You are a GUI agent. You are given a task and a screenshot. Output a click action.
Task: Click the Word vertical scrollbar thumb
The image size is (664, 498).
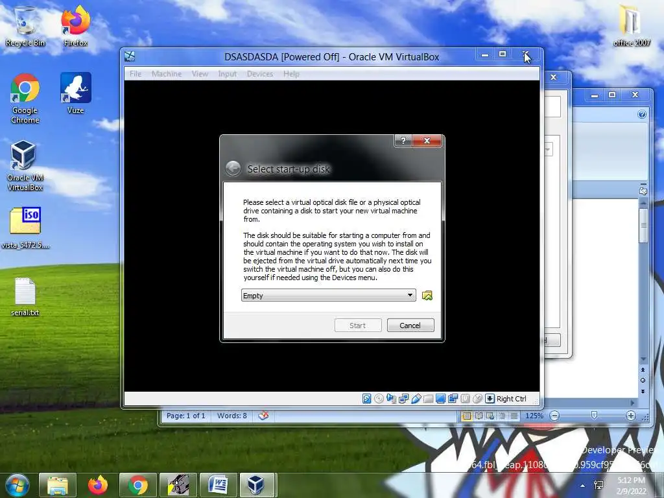pyautogui.click(x=643, y=225)
